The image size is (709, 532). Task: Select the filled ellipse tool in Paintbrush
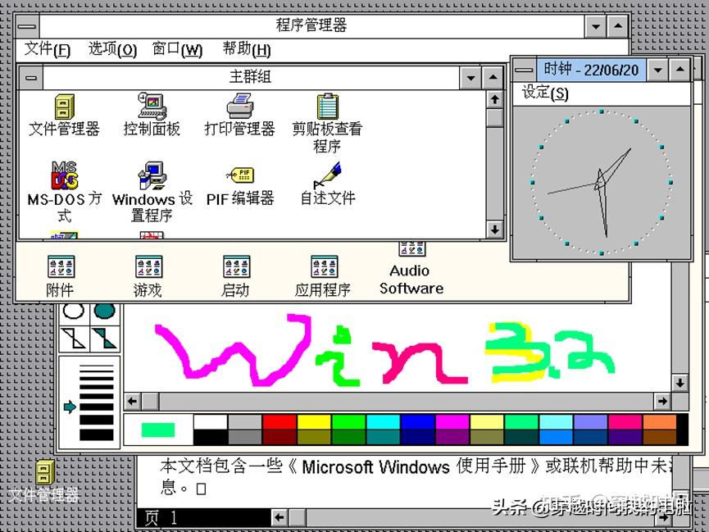coord(106,310)
